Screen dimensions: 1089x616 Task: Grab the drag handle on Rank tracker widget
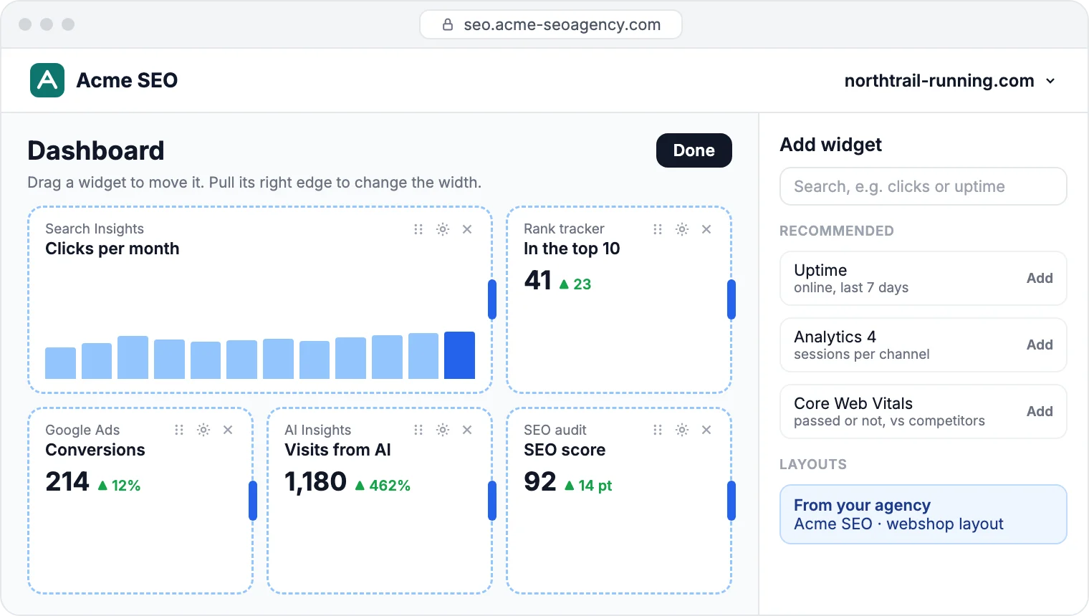[x=658, y=229]
